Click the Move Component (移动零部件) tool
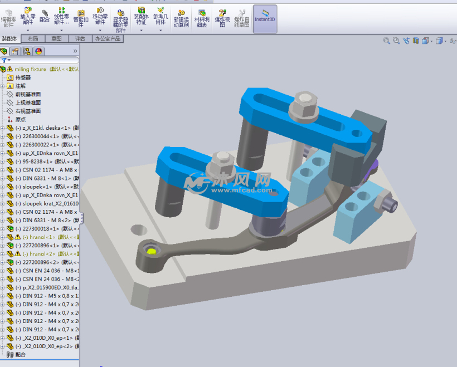 pyautogui.click(x=100, y=17)
